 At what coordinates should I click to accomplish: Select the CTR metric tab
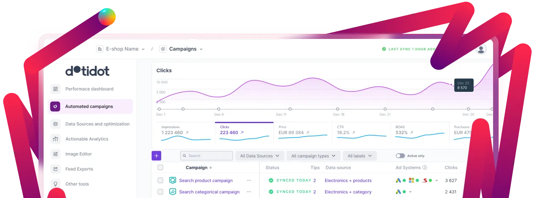[x=361, y=133]
